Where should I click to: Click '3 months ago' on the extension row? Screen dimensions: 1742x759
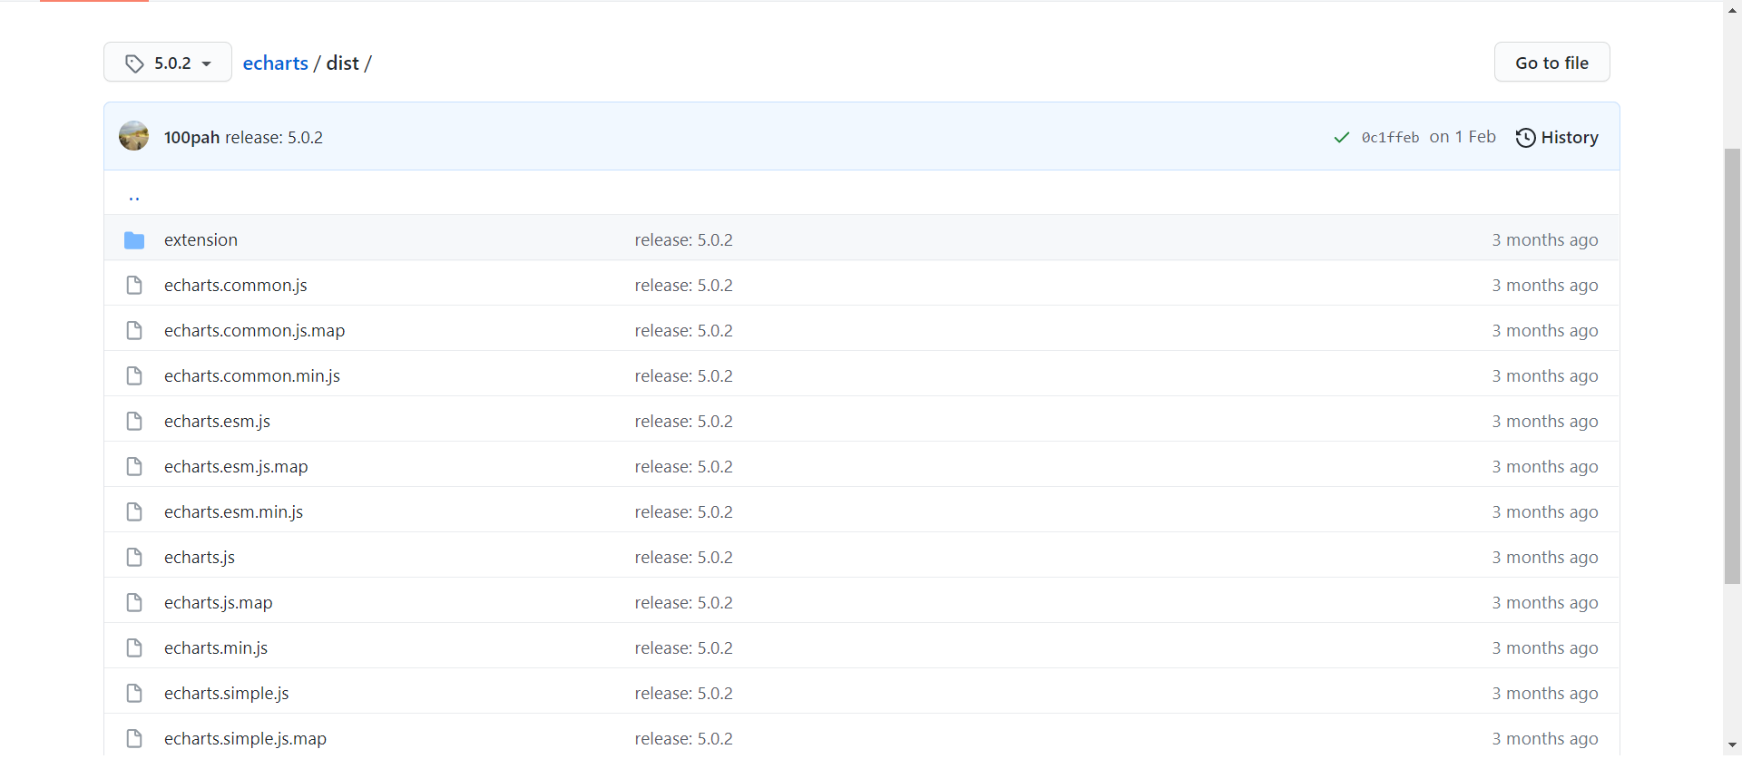pos(1545,240)
